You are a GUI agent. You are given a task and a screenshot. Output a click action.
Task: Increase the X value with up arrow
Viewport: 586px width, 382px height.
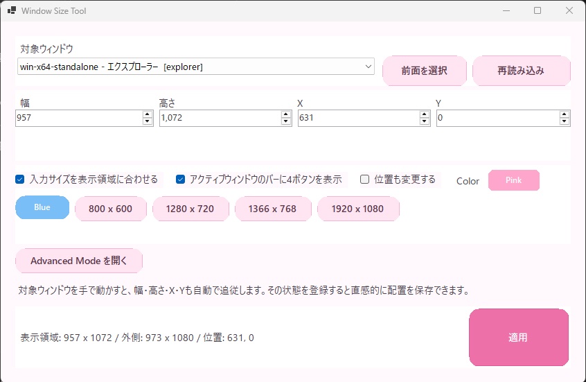click(425, 114)
